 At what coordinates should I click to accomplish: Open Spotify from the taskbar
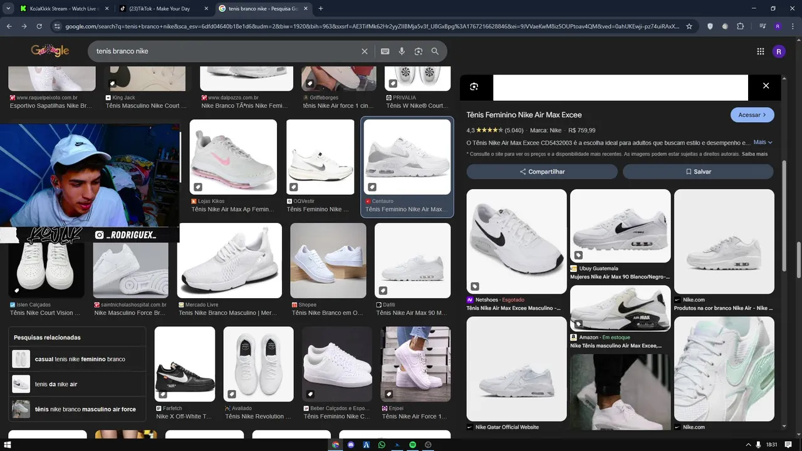tap(413, 445)
